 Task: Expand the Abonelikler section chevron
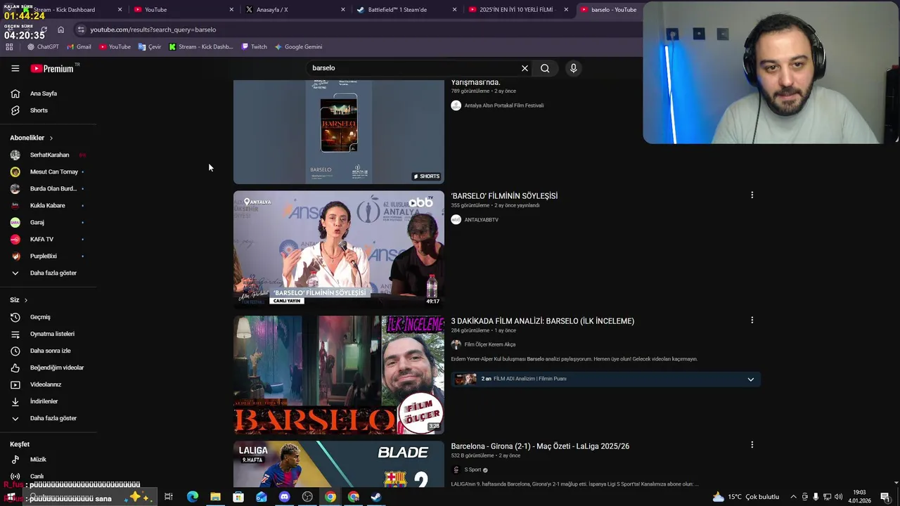tap(51, 138)
